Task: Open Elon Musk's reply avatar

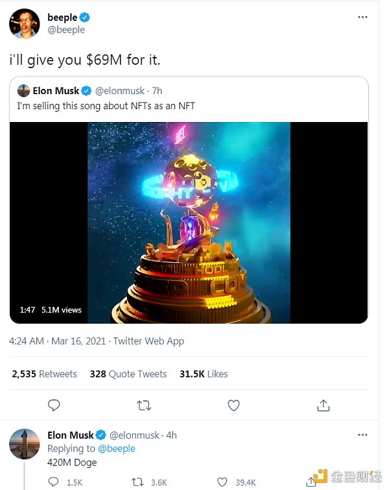Action: coord(25,445)
